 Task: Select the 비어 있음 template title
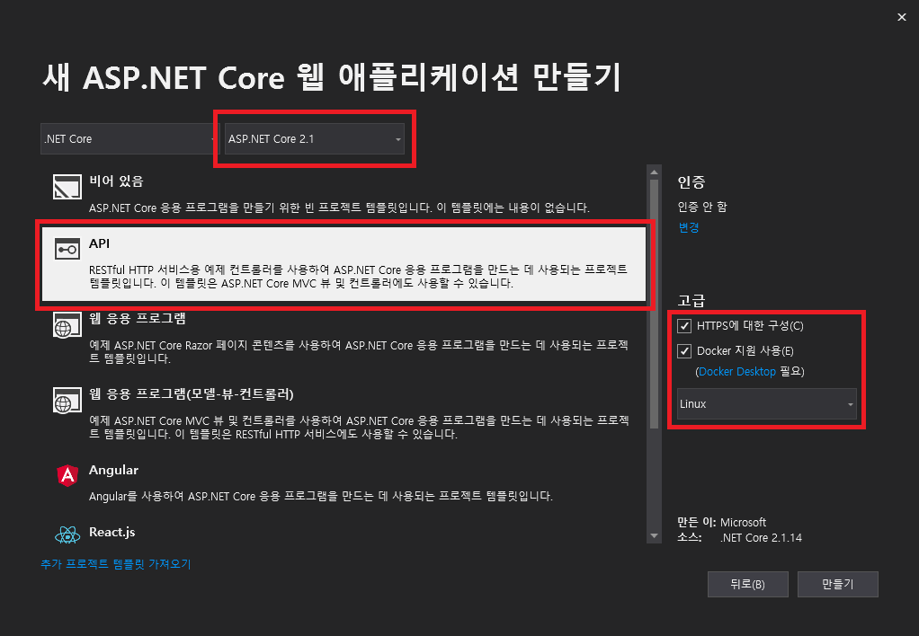(x=116, y=181)
